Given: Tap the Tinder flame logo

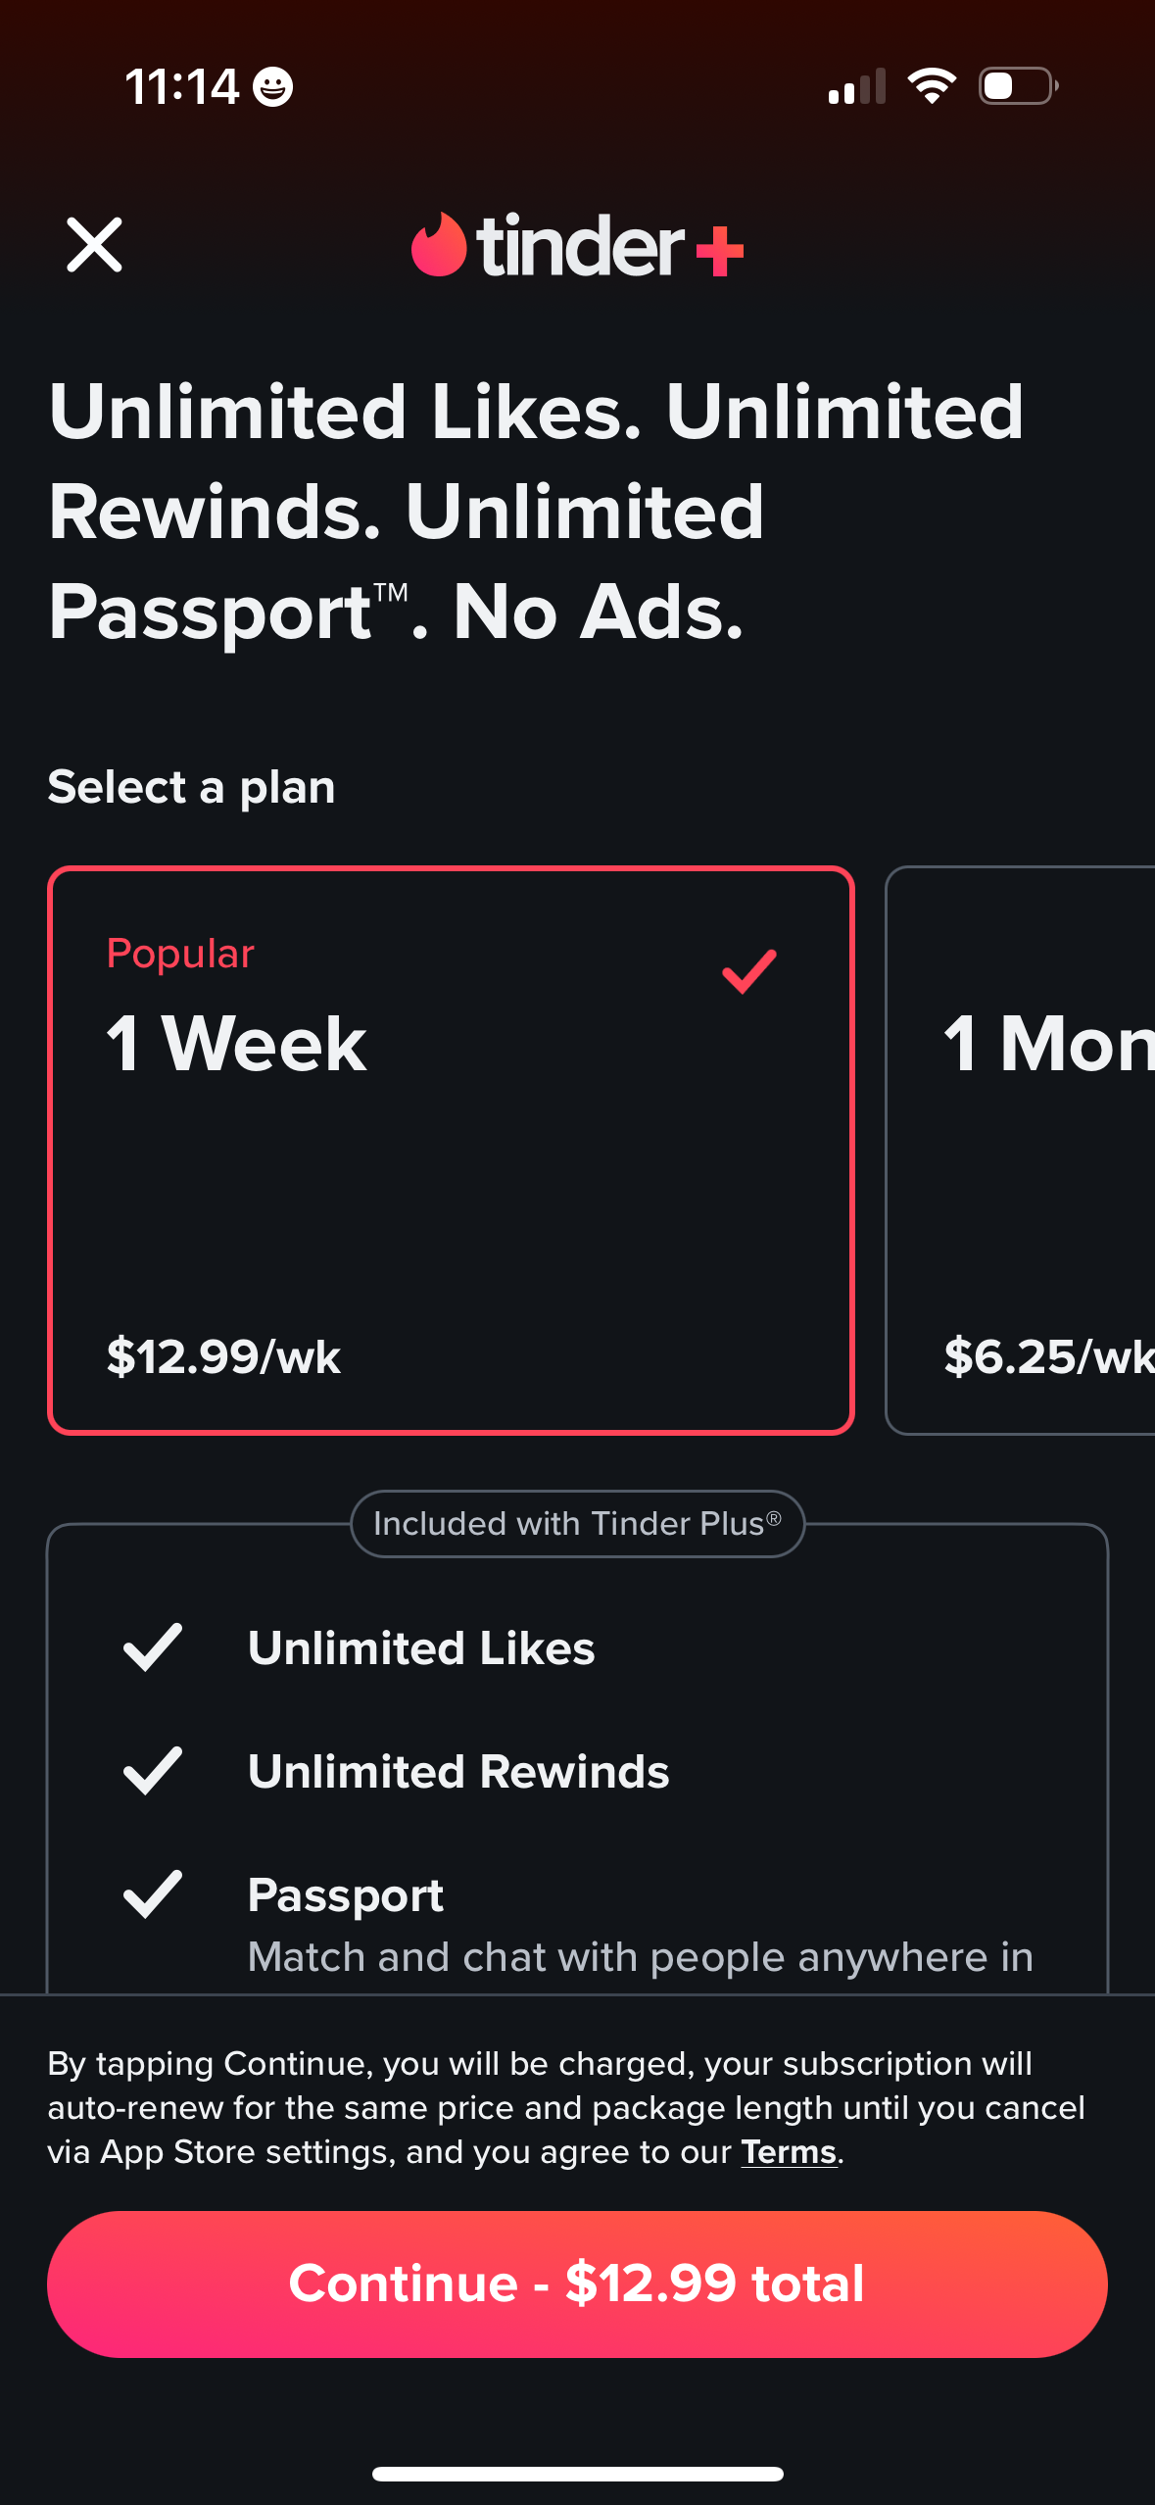Looking at the screenshot, I should (438, 245).
